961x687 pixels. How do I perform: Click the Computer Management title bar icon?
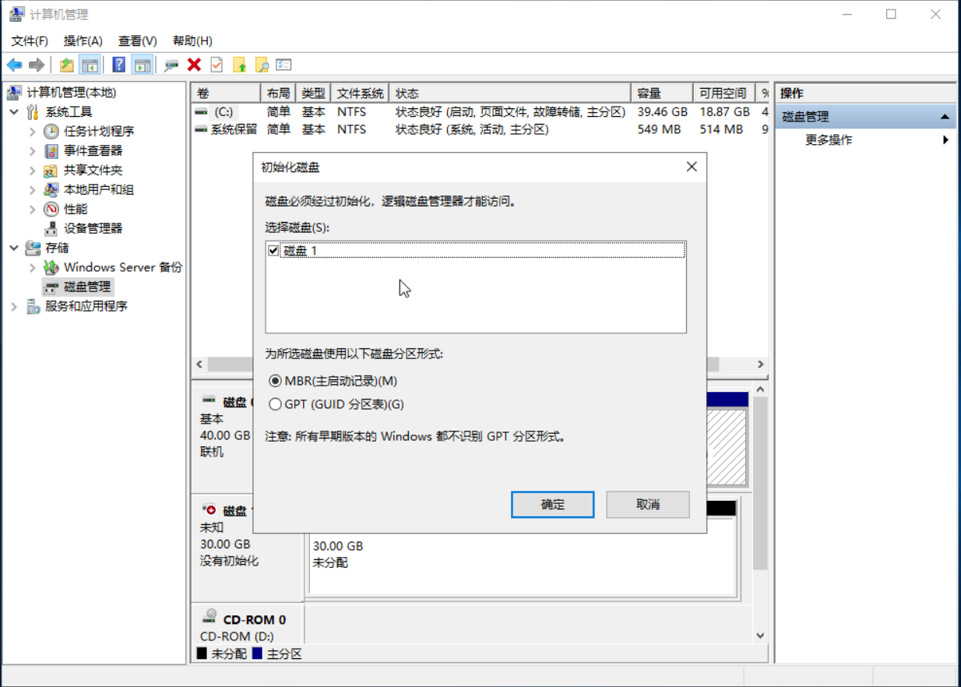click(16, 14)
